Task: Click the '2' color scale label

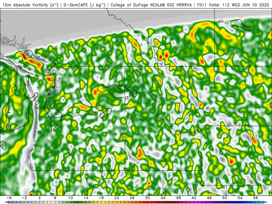Action: point(39,198)
